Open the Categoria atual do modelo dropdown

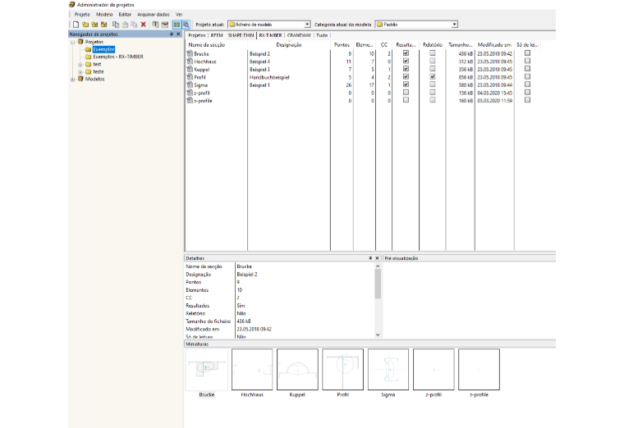click(x=455, y=25)
